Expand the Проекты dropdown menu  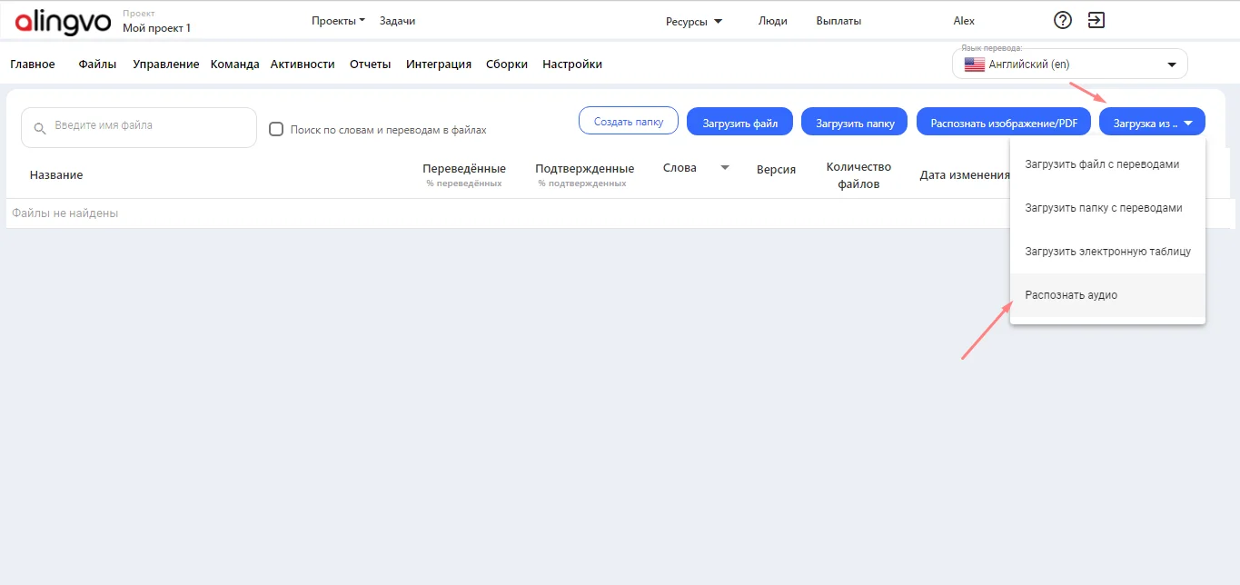(337, 21)
